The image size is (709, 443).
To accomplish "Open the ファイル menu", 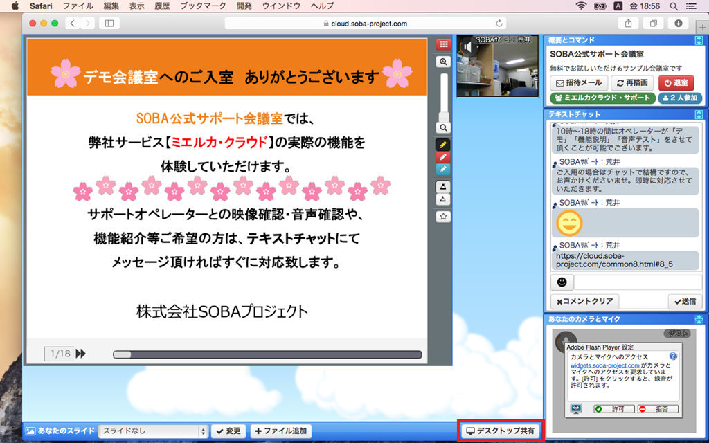I will [x=78, y=6].
